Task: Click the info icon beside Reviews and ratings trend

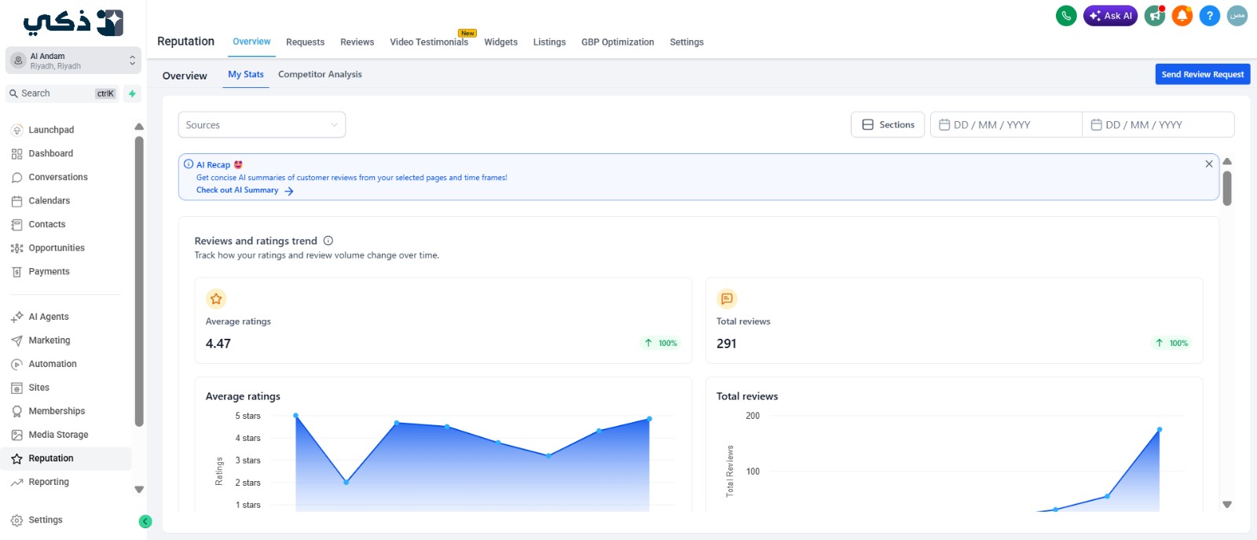Action: [328, 241]
